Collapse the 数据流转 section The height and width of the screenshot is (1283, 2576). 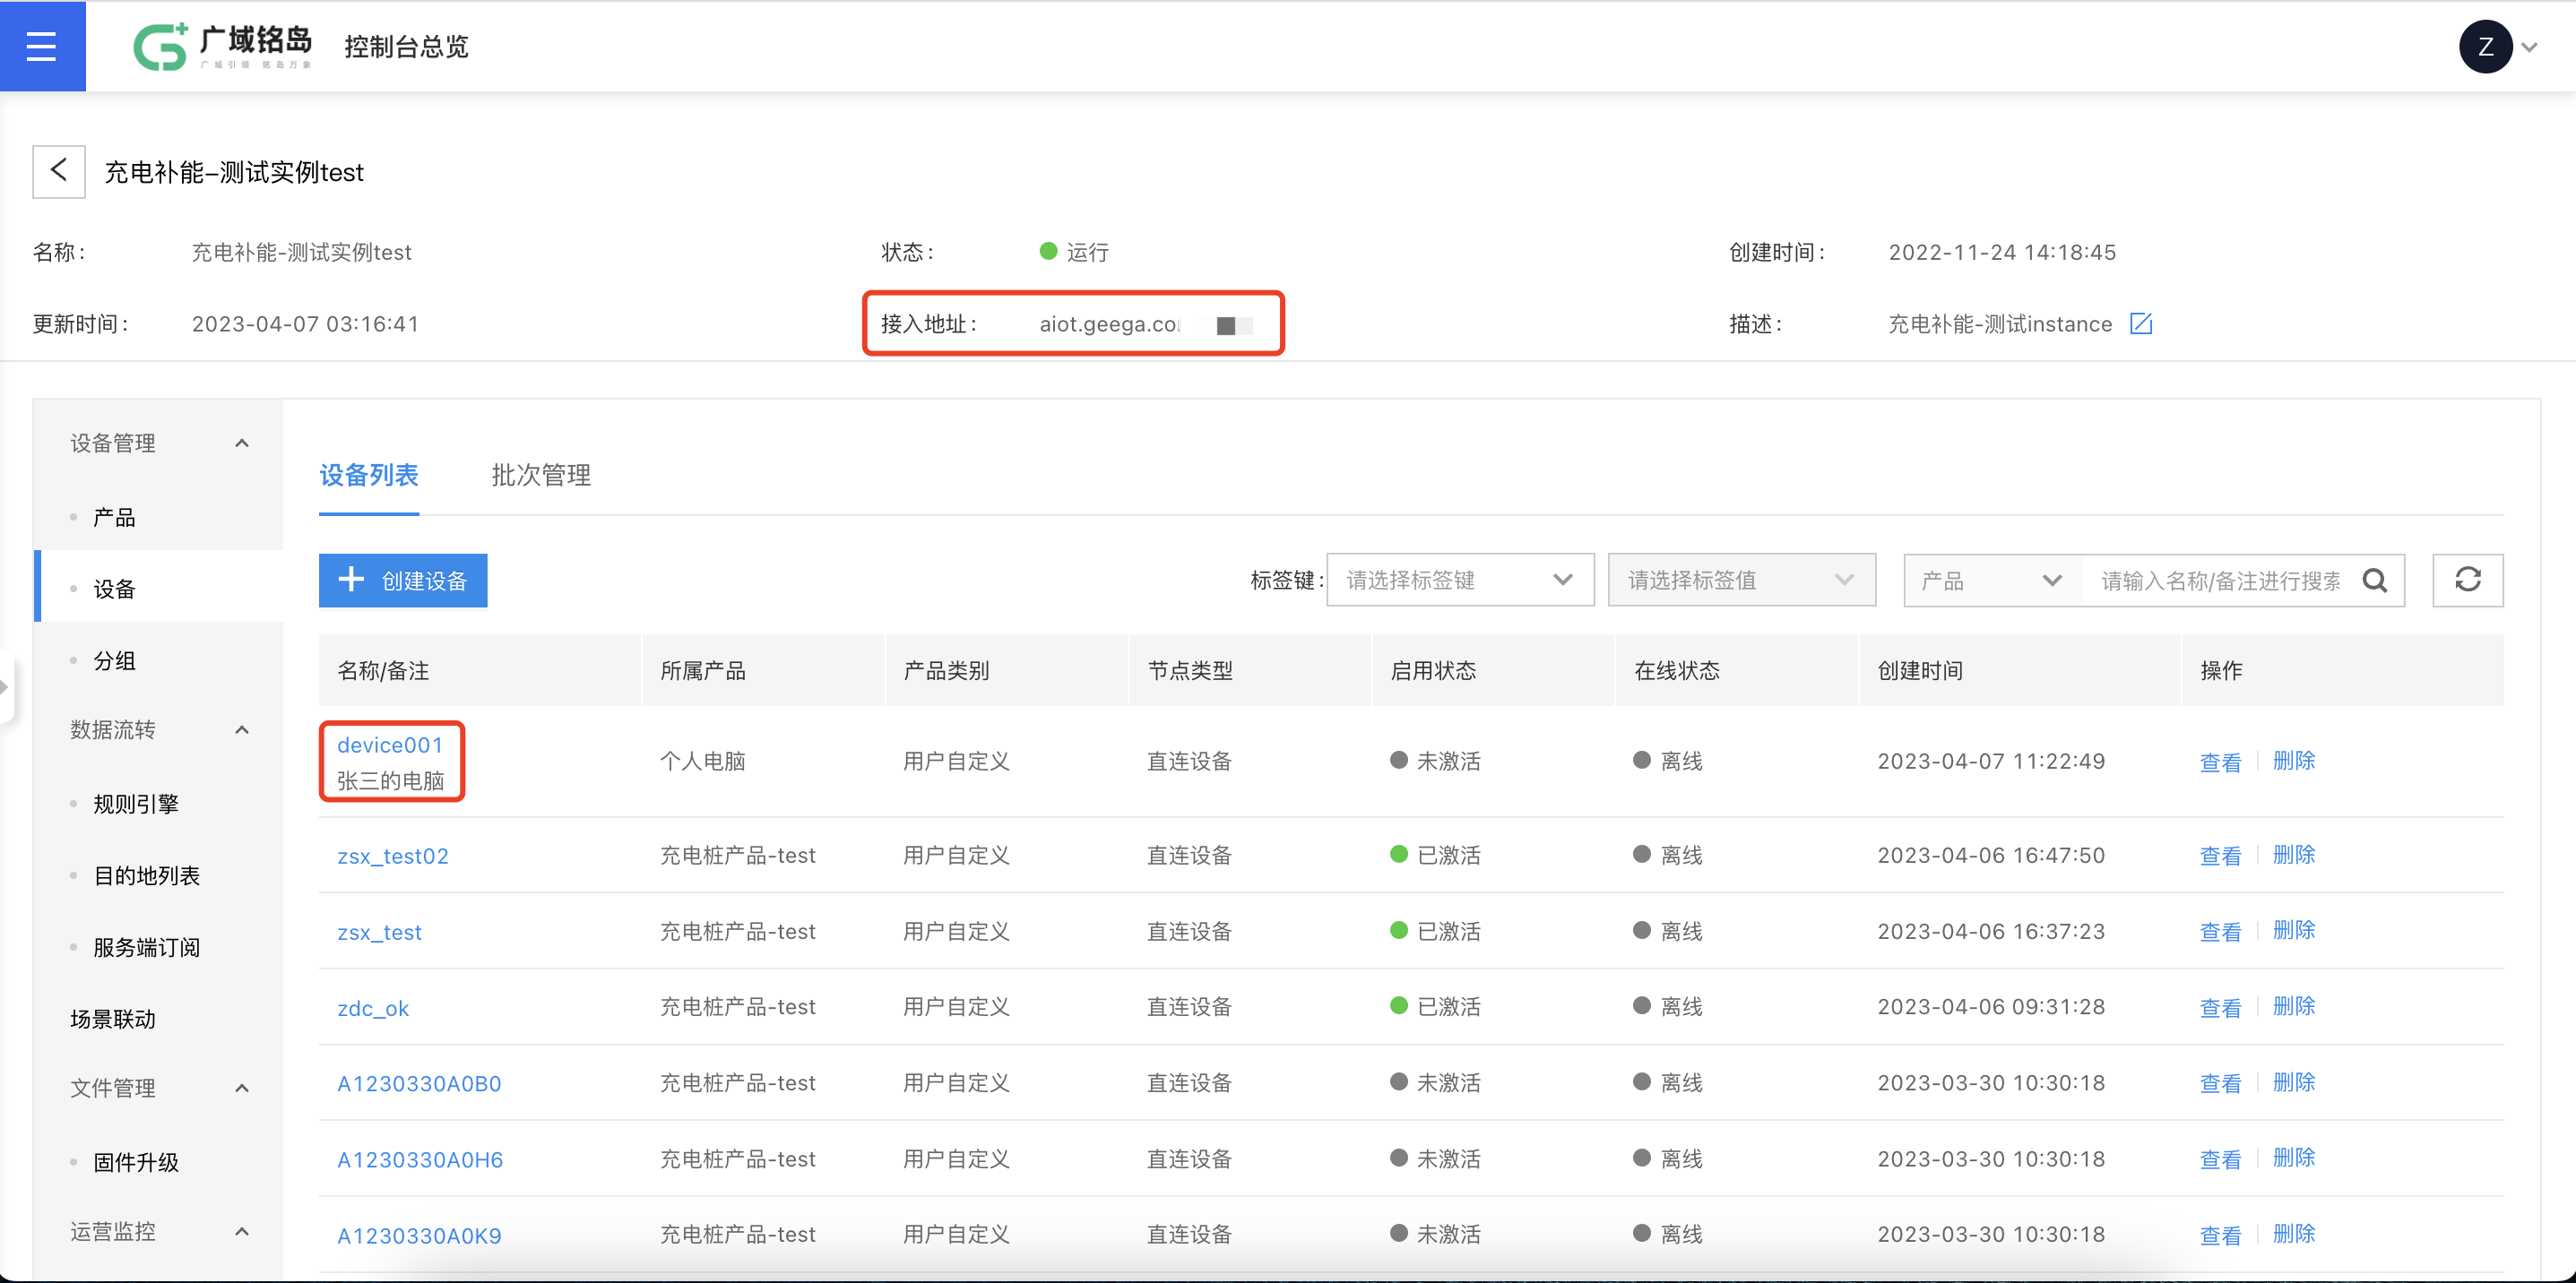point(242,729)
